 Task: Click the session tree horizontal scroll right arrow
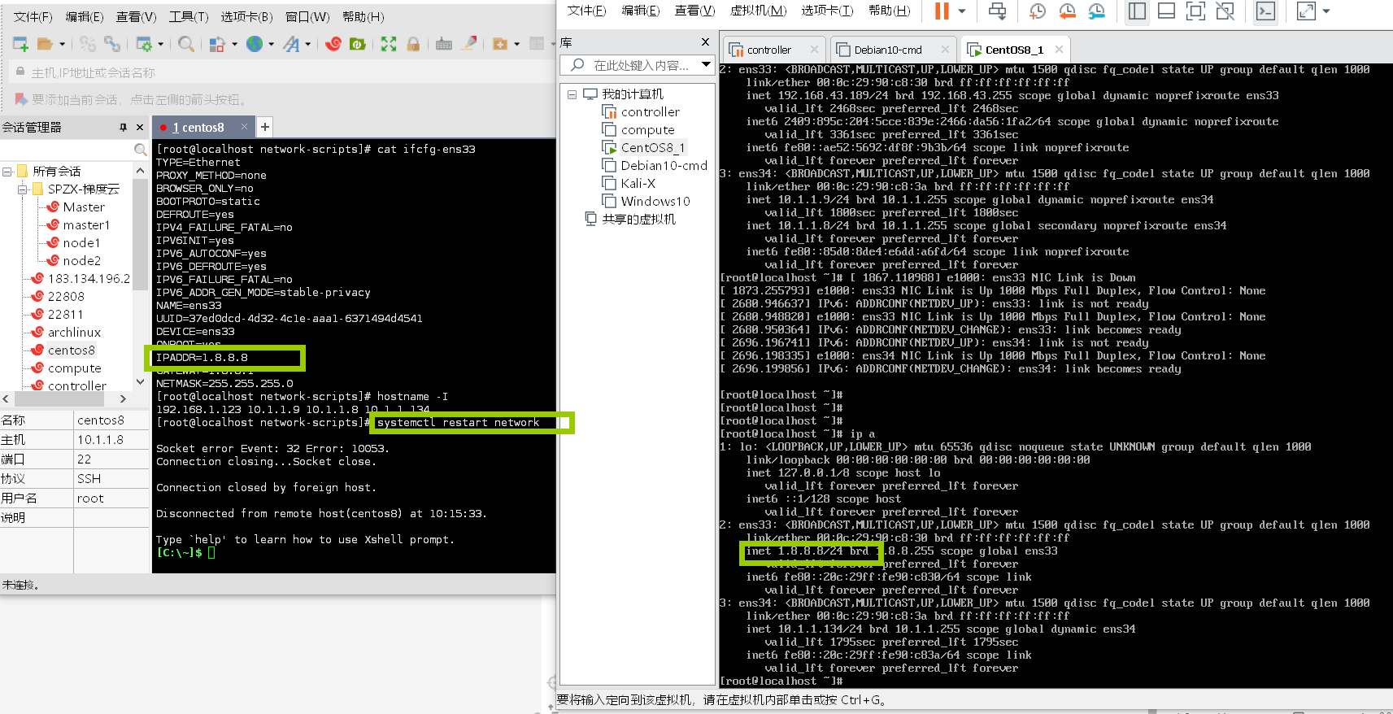click(x=123, y=399)
